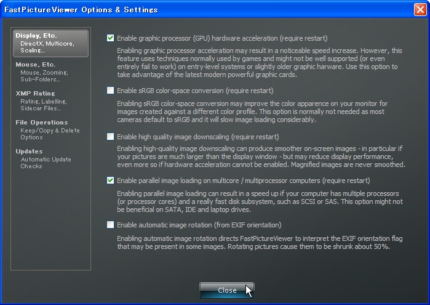430x305 pixels.
Task: Click the 'Mouse, Zooming, Sub-Folders...' subtitle
Action: [x=44, y=76]
